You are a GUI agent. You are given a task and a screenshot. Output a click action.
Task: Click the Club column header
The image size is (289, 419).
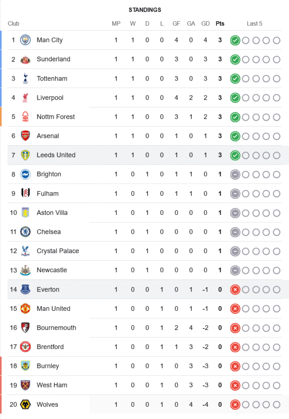pos(13,23)
